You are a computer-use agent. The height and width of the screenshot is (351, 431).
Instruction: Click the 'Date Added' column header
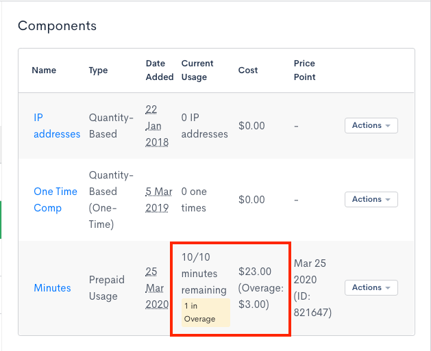tap(160, 70)
